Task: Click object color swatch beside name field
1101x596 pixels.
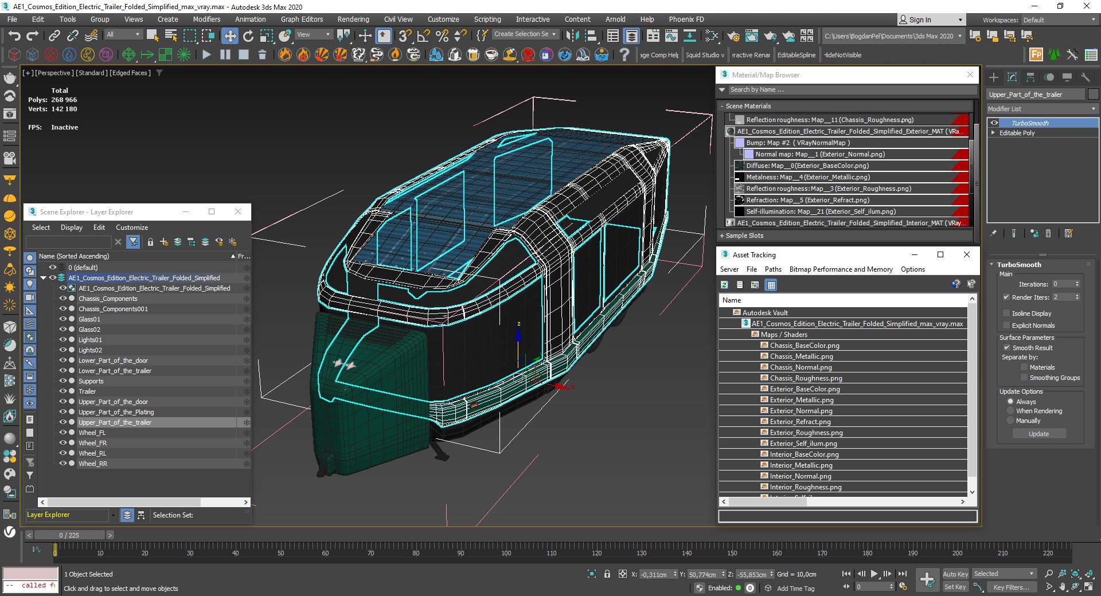Action: click(x=1093, y=95)
